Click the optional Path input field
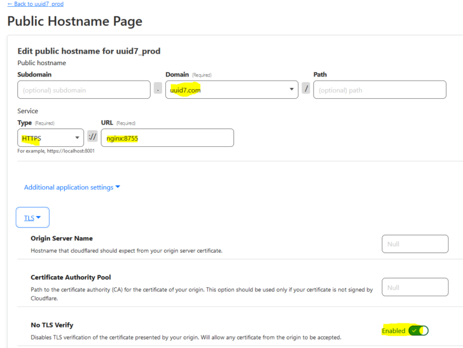Image resolution: width=463 pixels, height=348 pixels. (380, 90)
